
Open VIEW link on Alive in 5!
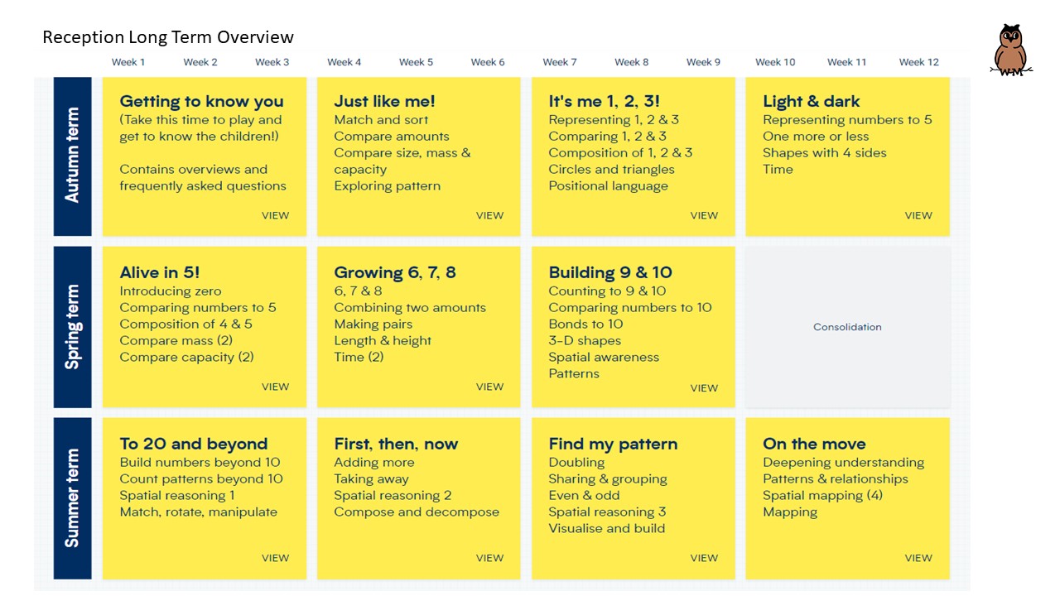click(x=275, y=387)
